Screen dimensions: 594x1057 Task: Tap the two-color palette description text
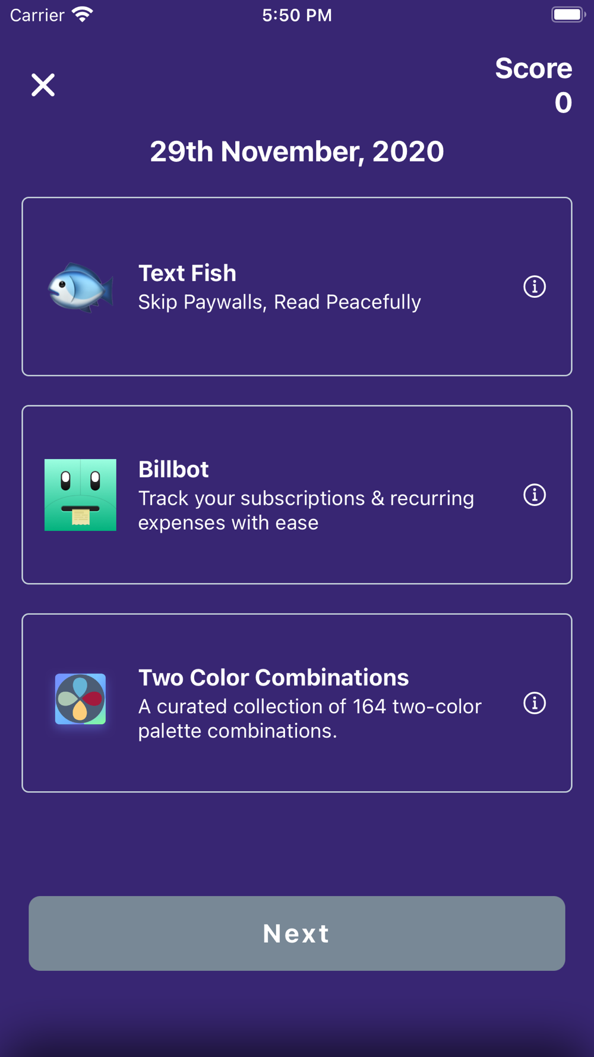(x=309, y=718)
